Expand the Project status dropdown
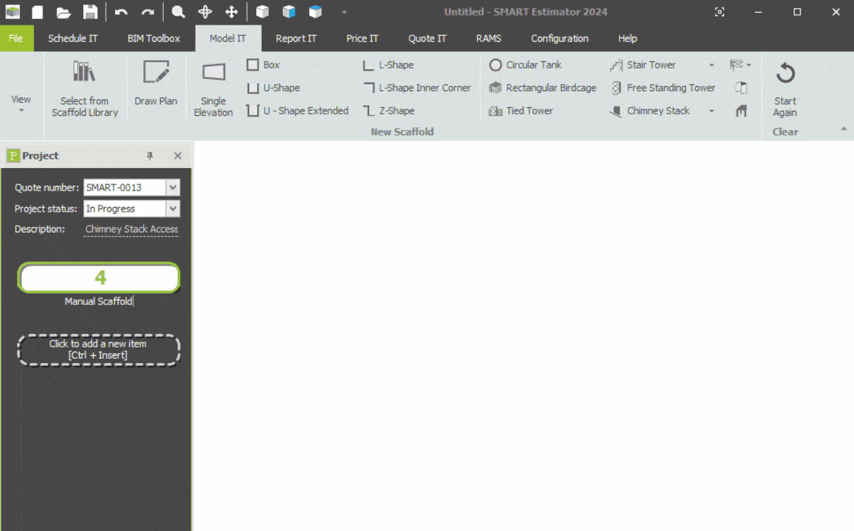The height and width of the screenshot is (531, 854). click(173, 209)
